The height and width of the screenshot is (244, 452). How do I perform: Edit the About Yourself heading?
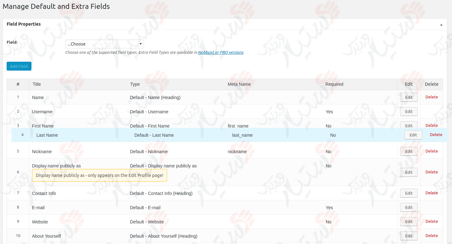(x=409, y=236)
